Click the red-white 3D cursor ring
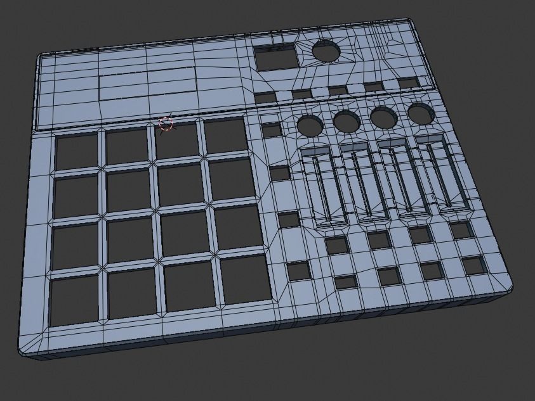 pos(166,124)
